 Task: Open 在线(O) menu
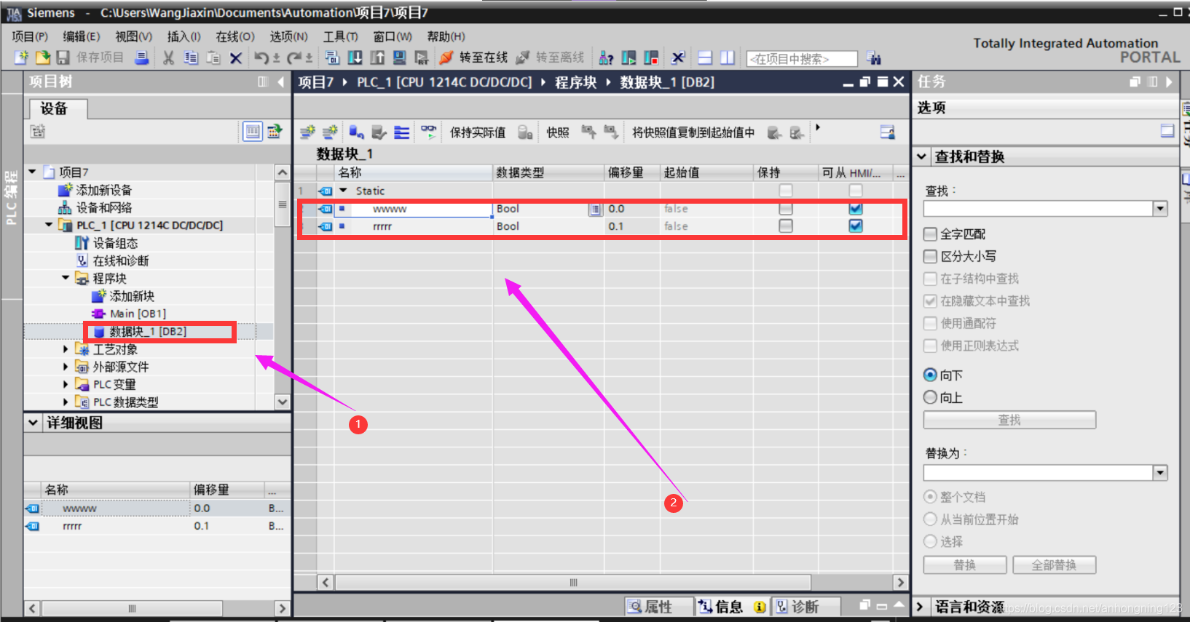(x=235, y=36)
